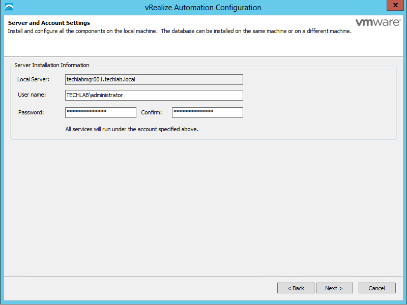The image size is (407, 305).
Task: Focus the User name input field
Action: click(x=154, y=95)
